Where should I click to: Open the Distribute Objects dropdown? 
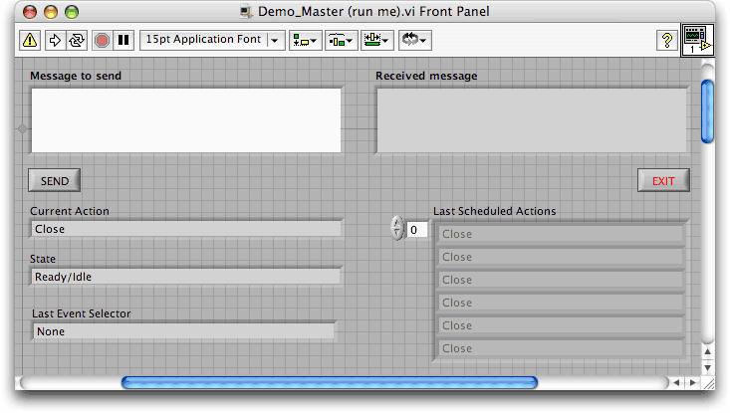[341, 40]
